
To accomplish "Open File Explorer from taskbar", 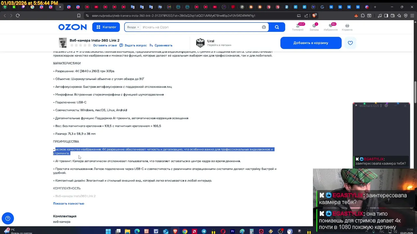I will 127,231.
